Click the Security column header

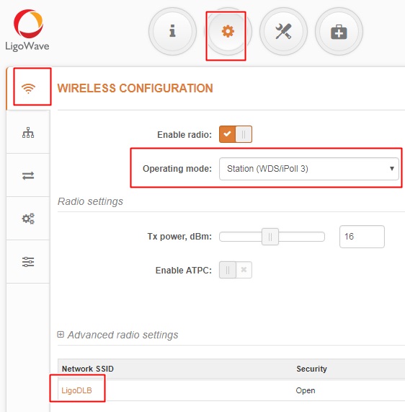tap(311, 369)
